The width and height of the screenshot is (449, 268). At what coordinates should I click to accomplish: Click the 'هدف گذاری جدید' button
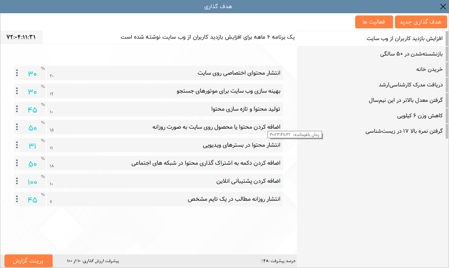pos(420,22)
